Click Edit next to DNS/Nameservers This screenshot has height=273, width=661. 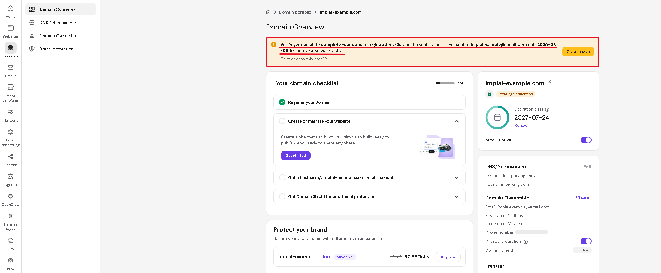[x=587, y=167]
